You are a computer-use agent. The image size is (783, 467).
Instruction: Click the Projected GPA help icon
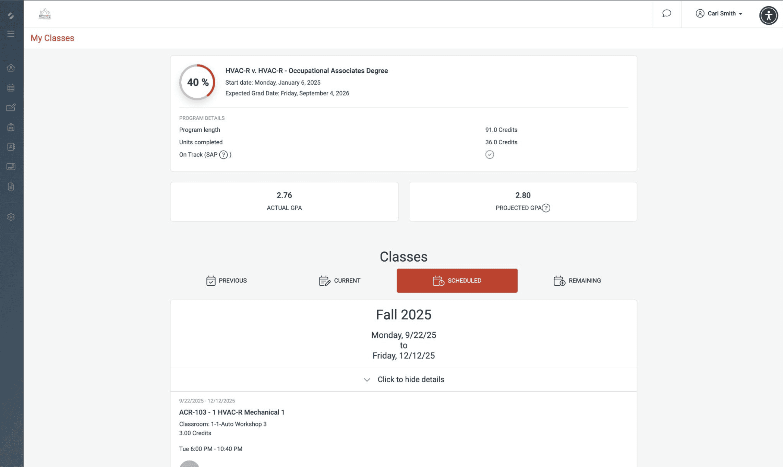click(546, 208)
